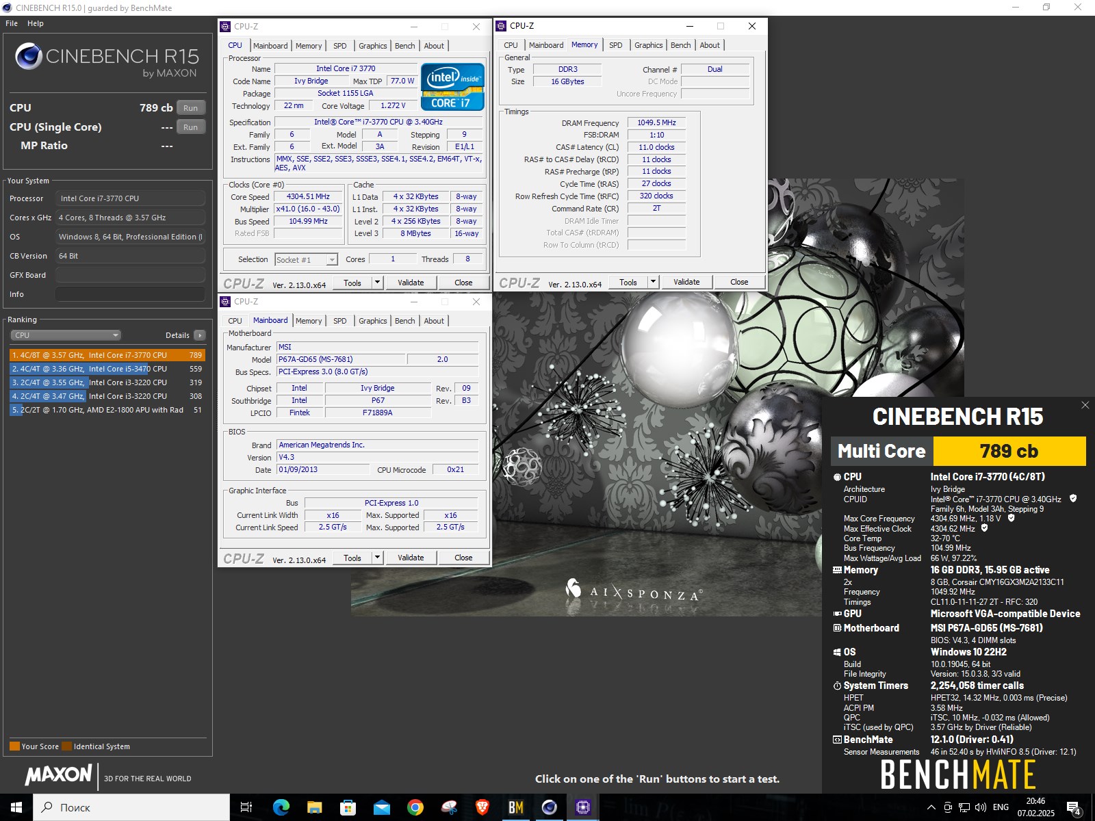The image size is (1095, 821).
Task: Click Validate in CPU-Z CPU window
Action: click(x=411, y=283)
